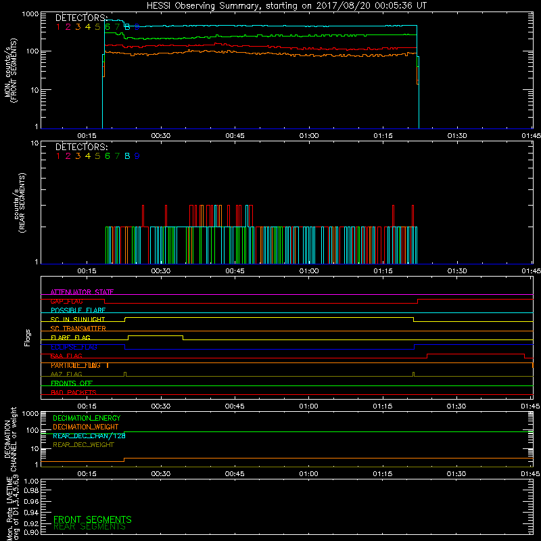Click the 00:15 tick label under Flags plot

pos(87,406)
